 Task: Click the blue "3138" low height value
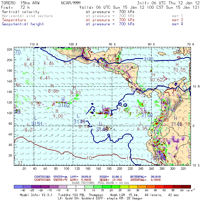(147, 115)
